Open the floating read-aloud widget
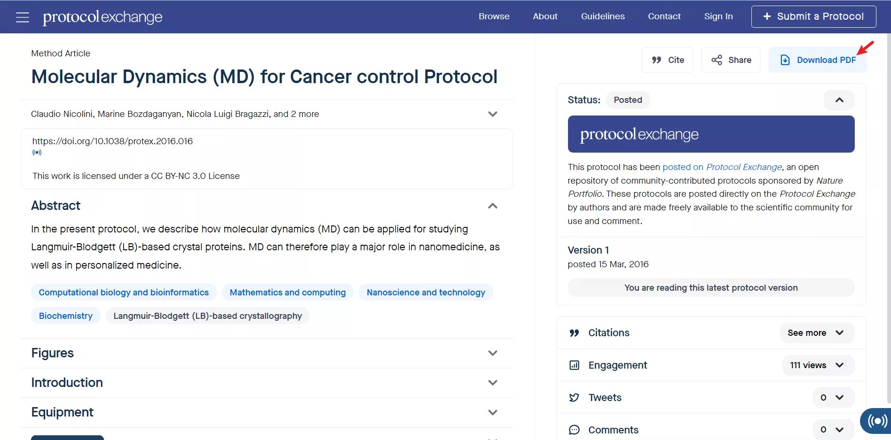 (877, 420)
